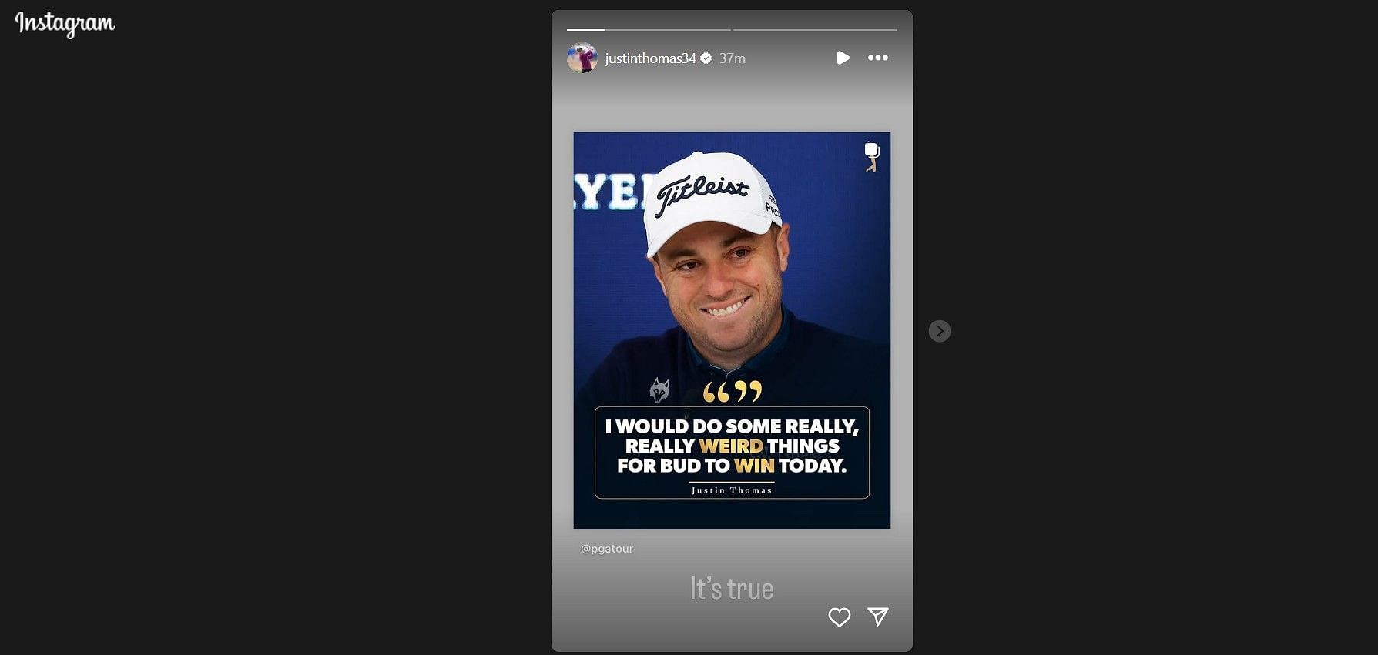Open the reshared PGA Tour post image

point(732,330)
